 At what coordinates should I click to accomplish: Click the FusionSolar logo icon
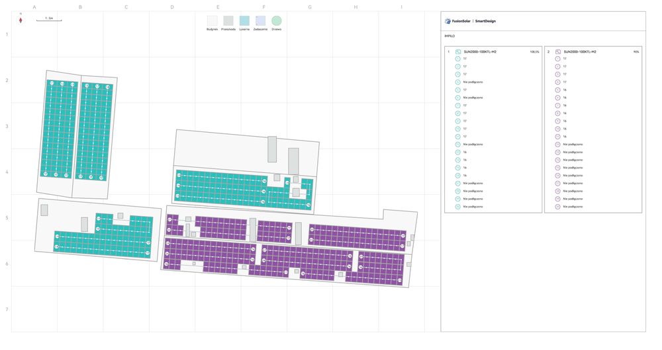[448, 21]
